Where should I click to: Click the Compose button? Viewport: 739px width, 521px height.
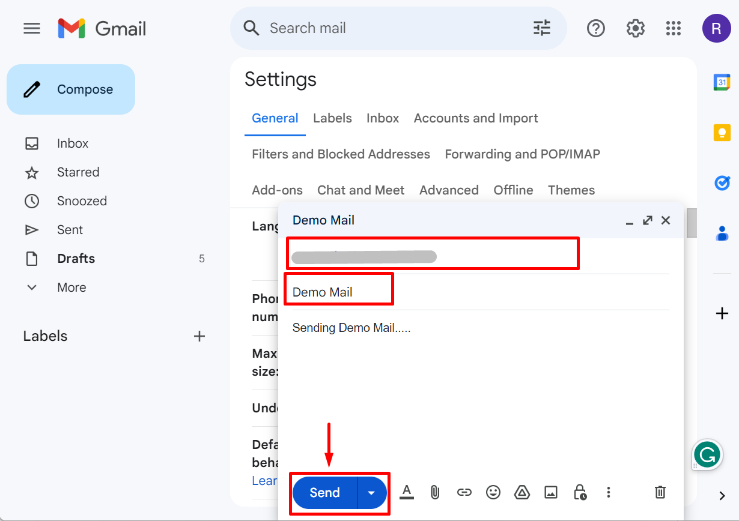(71, 89)
